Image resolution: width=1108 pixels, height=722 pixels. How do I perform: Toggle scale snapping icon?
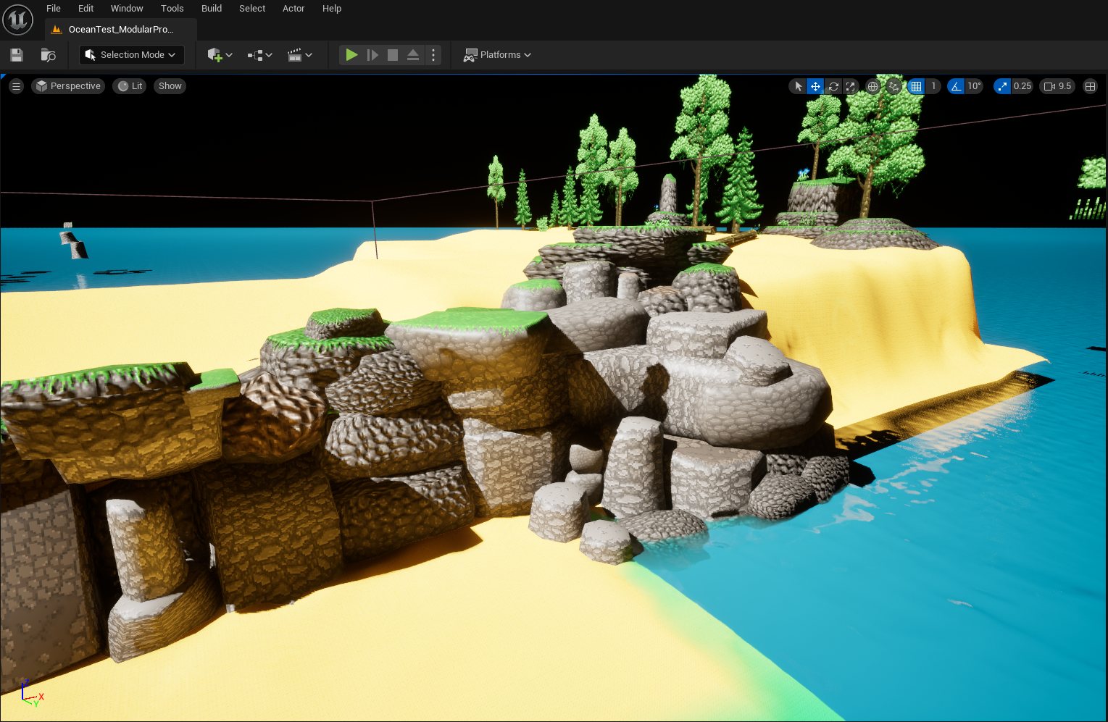click(1002, 86)
